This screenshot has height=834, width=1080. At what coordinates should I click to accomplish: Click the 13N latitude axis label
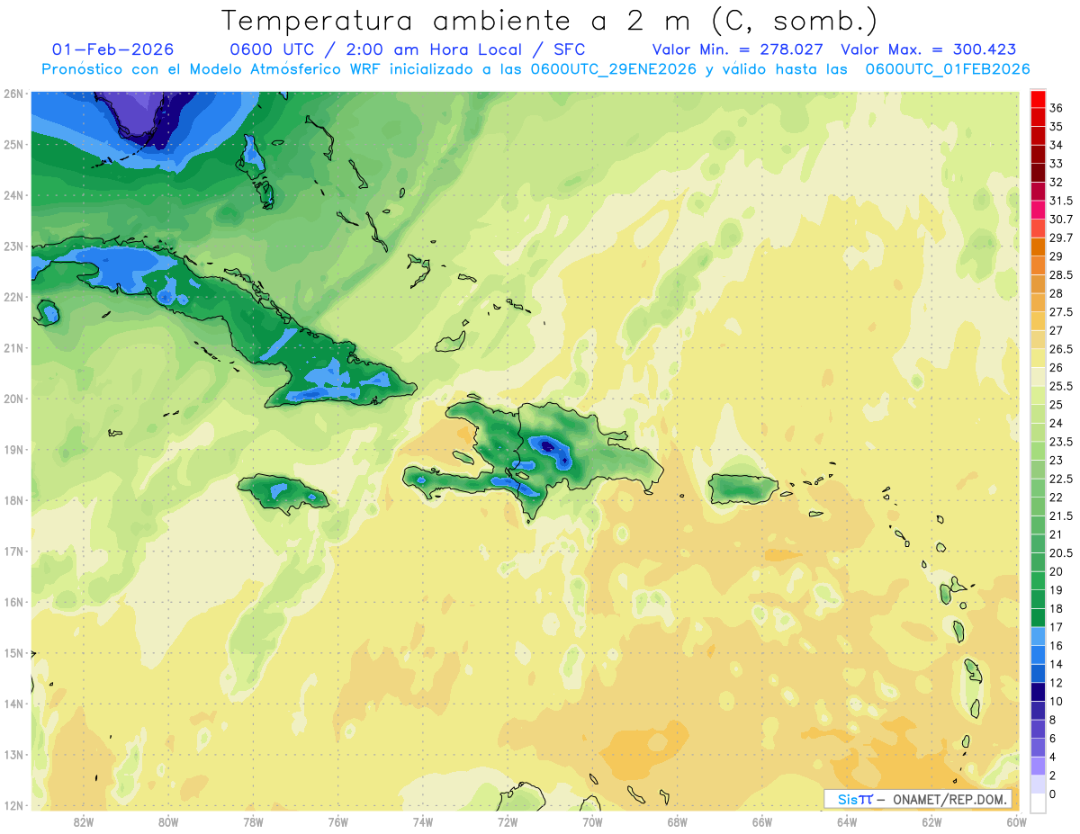click(x=13, y=755)
